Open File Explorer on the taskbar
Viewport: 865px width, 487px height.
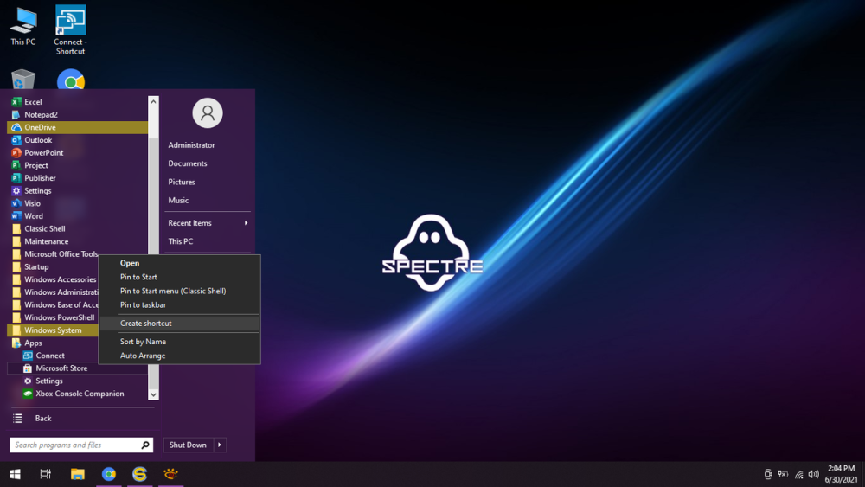[x=77, y=474]
